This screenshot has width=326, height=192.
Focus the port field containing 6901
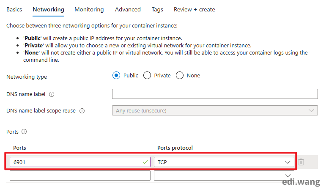pos(76,162)
